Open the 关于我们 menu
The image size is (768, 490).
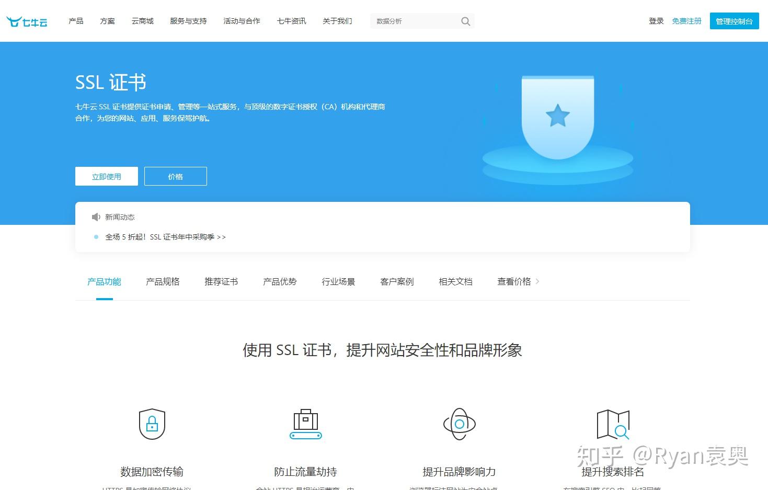337,21
